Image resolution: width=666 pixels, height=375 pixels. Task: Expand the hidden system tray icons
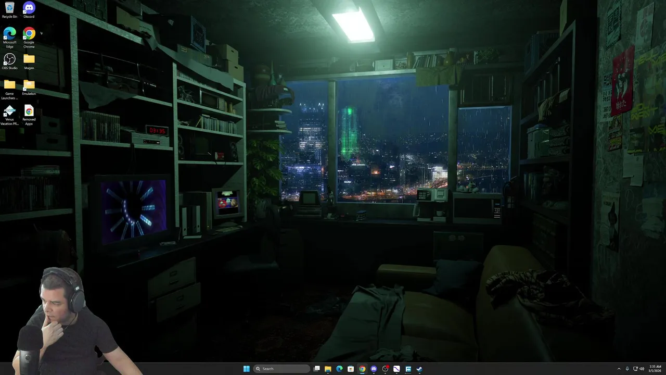[619, 369]
